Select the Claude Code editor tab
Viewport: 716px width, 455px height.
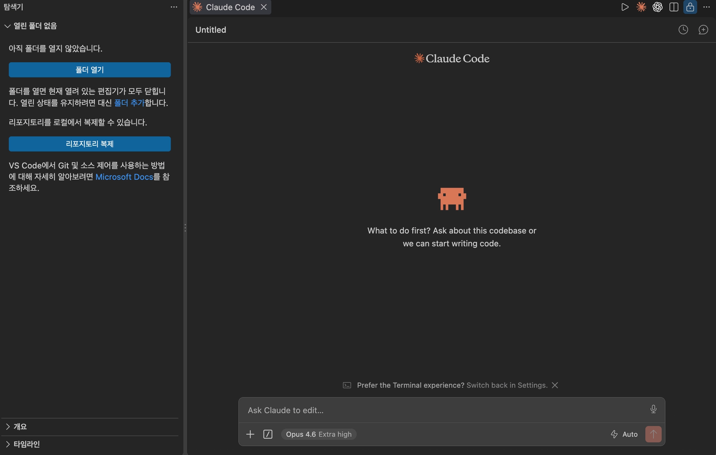[x=230, y=7]
